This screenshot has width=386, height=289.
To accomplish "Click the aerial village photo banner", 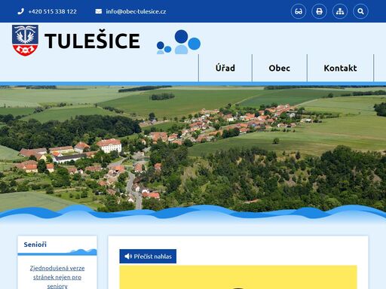I will click(x=193, y=149).
